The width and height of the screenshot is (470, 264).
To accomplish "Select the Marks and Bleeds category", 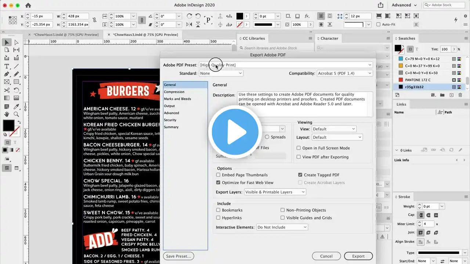I will 177,99.
